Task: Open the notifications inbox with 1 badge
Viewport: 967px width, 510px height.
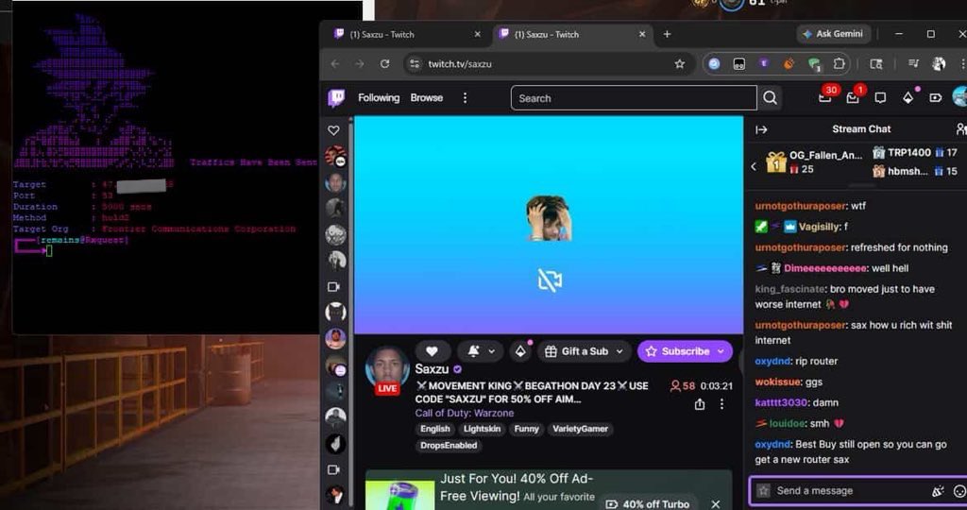Action: (853, 97)
